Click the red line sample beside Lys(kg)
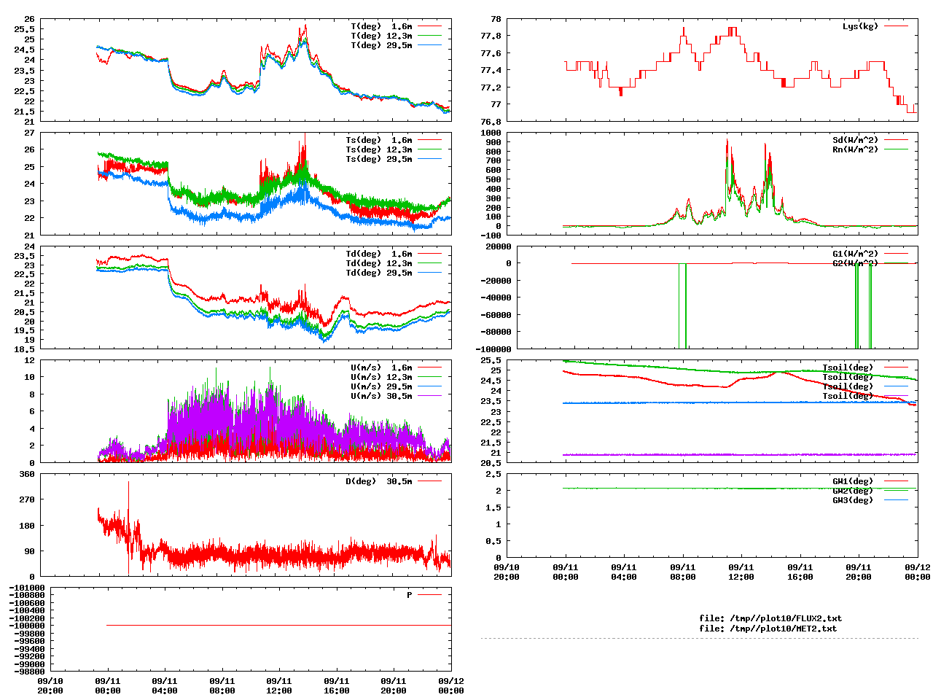This screenshot has height=700, width=933. tap(897, 26)
